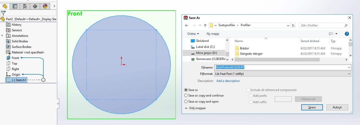The image size is (360, 125).
Task: Expand the Annotations tree node
Action: (x=2, y=36)
